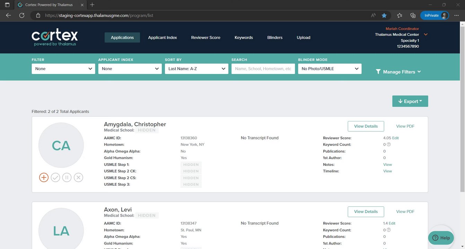This screenshot has height=249, width=465.
Task: Click the Filtered: 2 of 2 Total Applicants text
Action: point(60,111)
